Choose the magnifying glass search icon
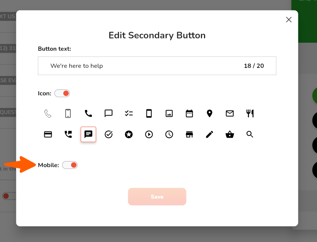This screenshot has height=242, width=317. (250, 134)
